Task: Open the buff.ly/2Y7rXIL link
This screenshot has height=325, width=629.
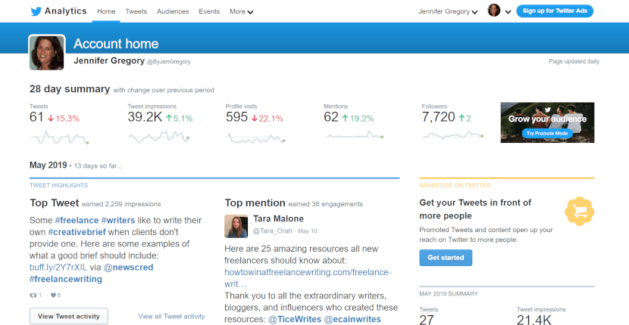Action: tap(58, 268)
